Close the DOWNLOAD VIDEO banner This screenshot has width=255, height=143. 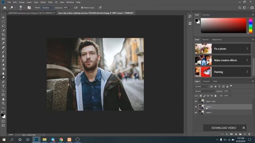(243, 128)
